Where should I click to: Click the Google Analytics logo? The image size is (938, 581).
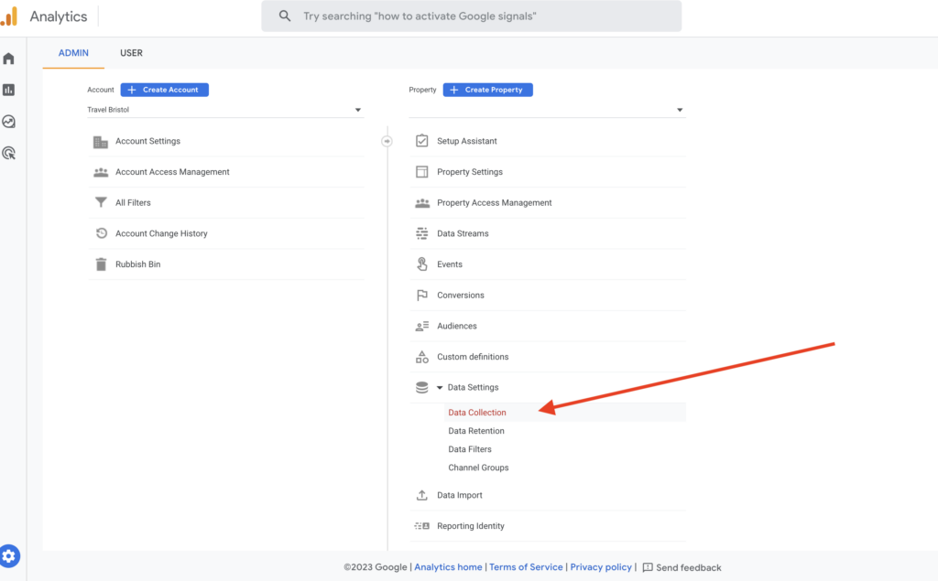(9, 16)
